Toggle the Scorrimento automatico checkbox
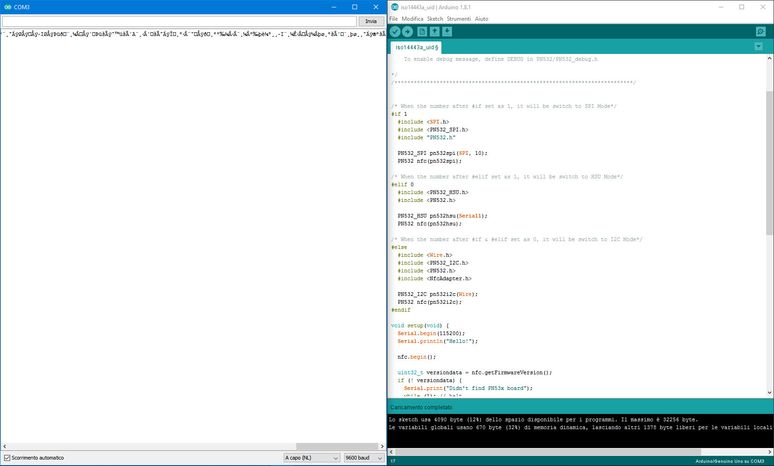Viewport: 774px width, 466px height. coord(7,458)
